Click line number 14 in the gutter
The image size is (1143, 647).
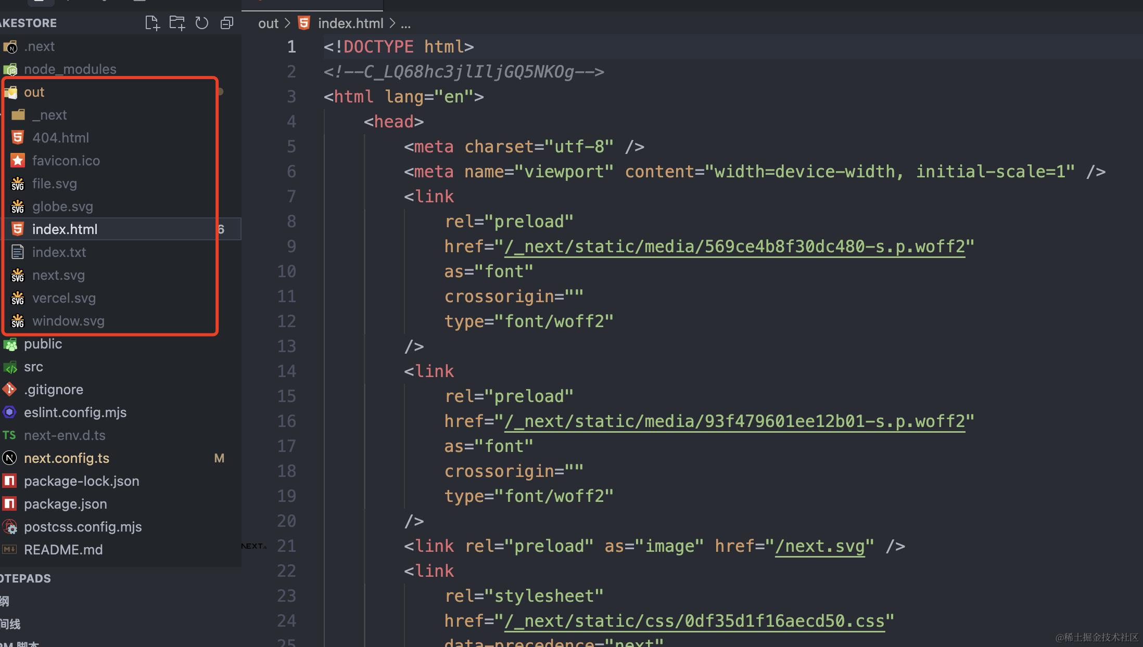click(x=286, y=371)
